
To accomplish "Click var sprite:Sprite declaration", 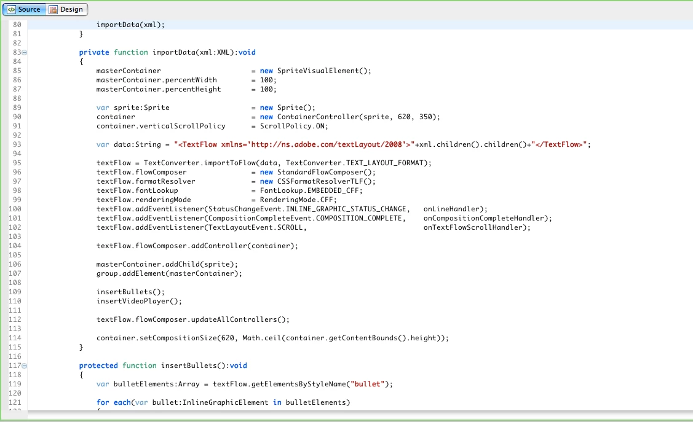I will pos(133,107).
